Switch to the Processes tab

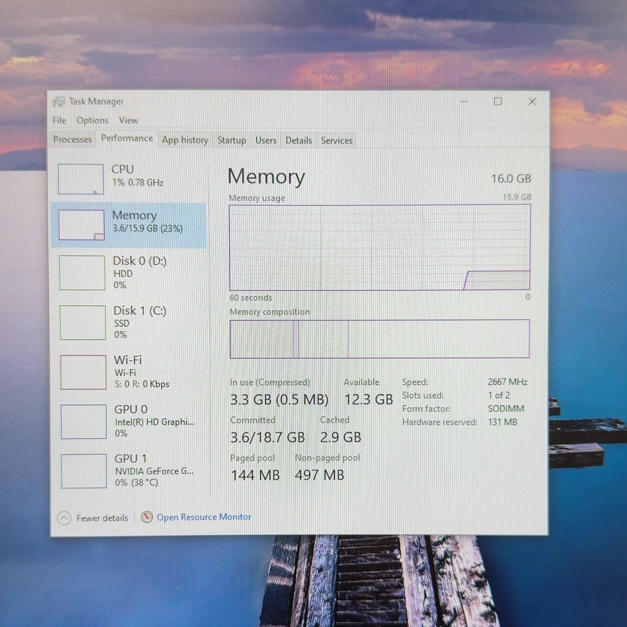tap(73, 140)
